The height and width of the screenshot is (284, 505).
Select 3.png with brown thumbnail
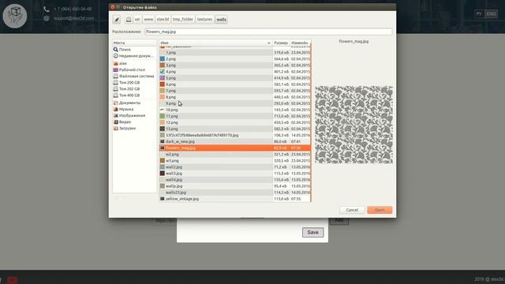click(234, 65)
